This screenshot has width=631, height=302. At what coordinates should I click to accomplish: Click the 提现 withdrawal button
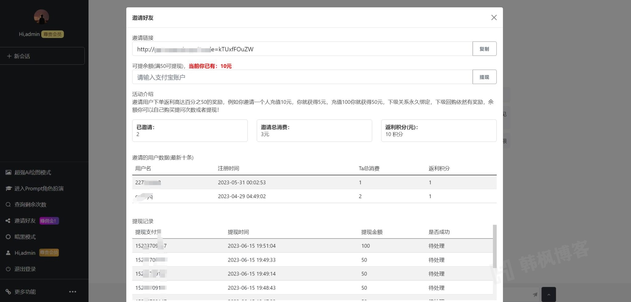coord(484,77)
